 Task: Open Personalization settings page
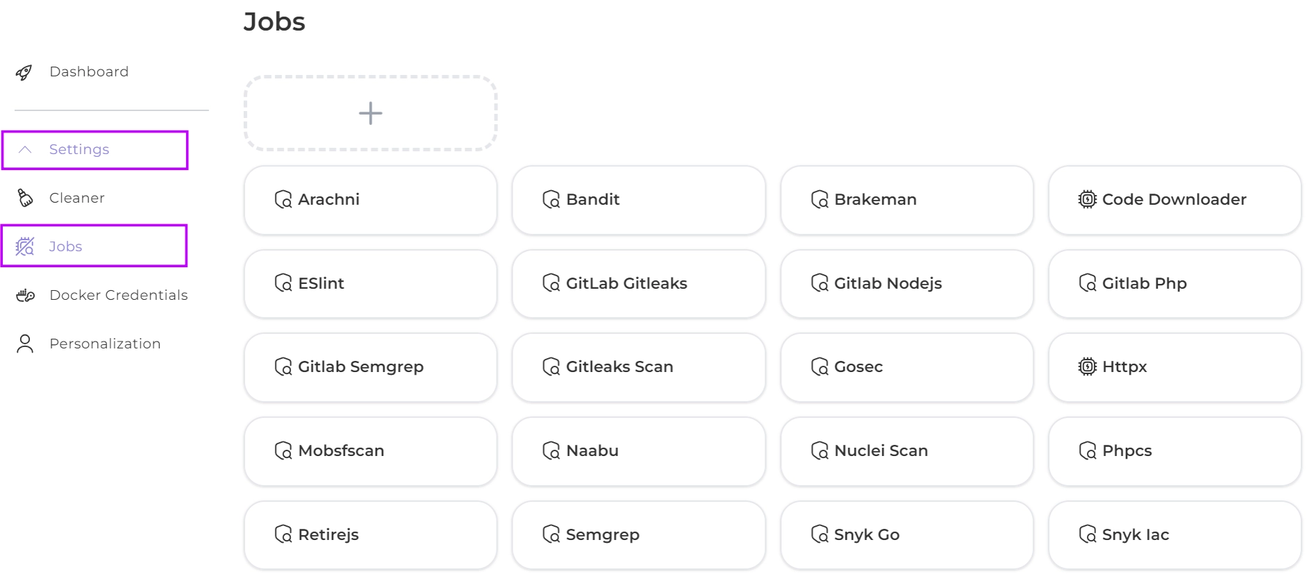pos(105,344)
